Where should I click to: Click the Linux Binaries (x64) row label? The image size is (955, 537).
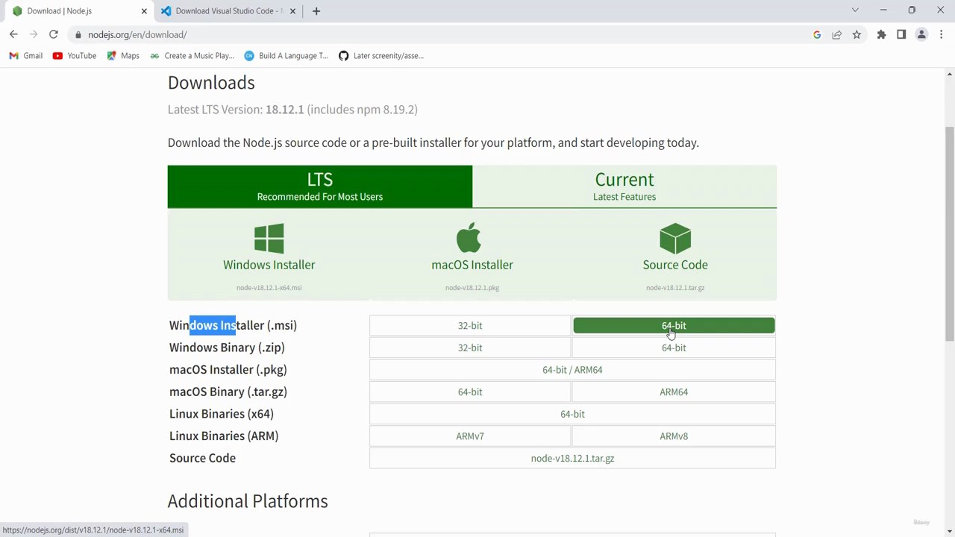click(222, 414)
